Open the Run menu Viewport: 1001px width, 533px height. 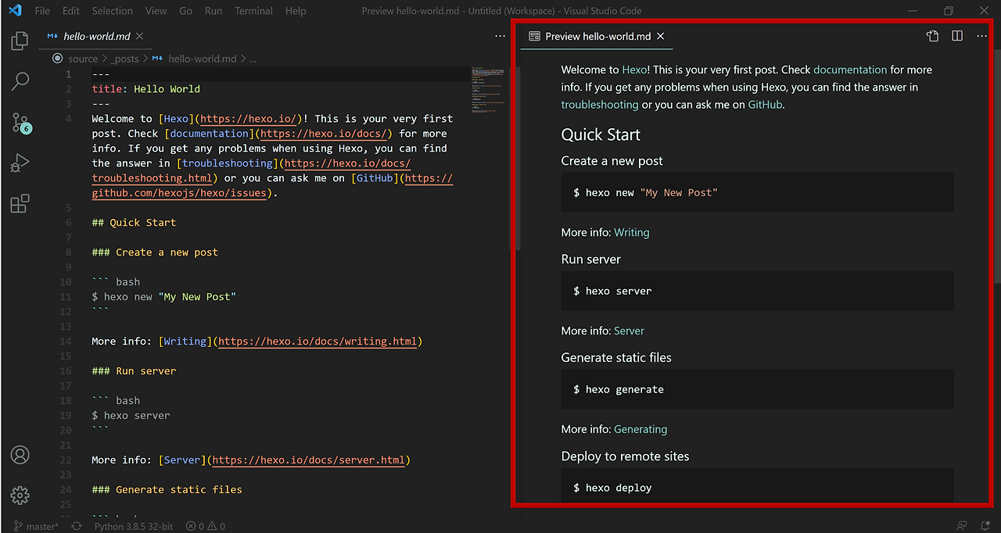pos(213,11)
